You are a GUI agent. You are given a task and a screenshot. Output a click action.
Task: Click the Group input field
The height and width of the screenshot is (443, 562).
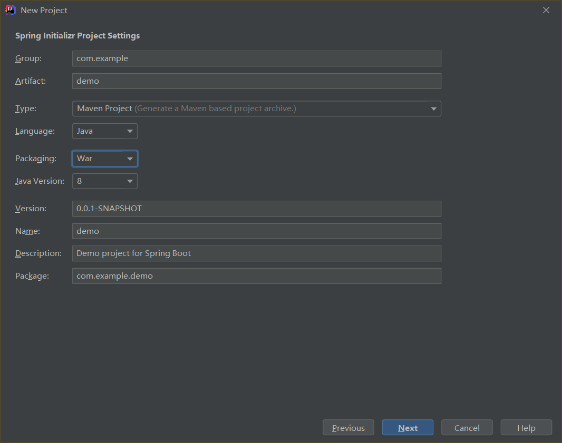pos(256,58)
